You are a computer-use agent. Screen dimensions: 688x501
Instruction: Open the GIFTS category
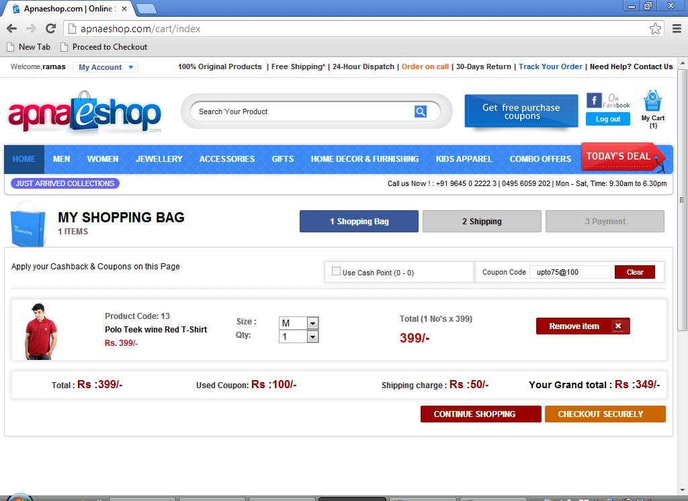[283, 158]
